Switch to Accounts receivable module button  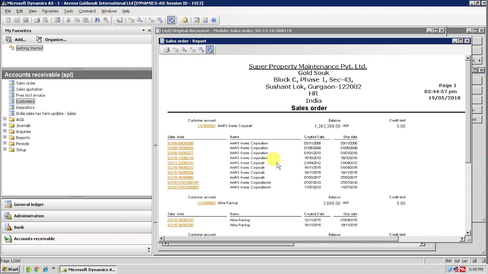tap(76, 239)
